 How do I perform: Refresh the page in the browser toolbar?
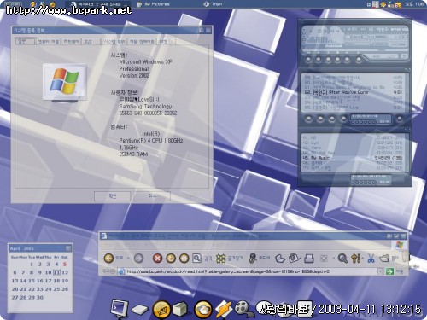pos(171,258)
